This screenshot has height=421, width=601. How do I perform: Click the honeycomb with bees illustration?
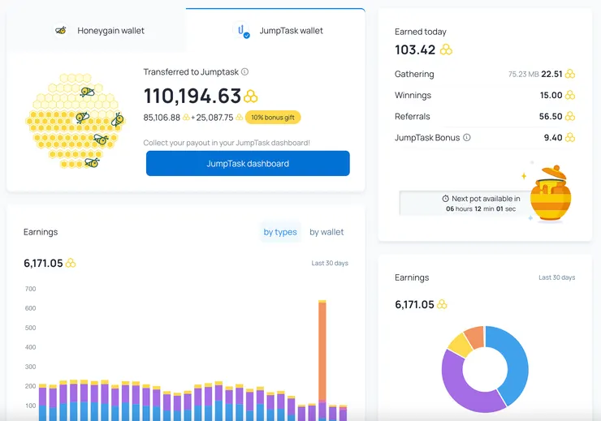pos(75,121)
